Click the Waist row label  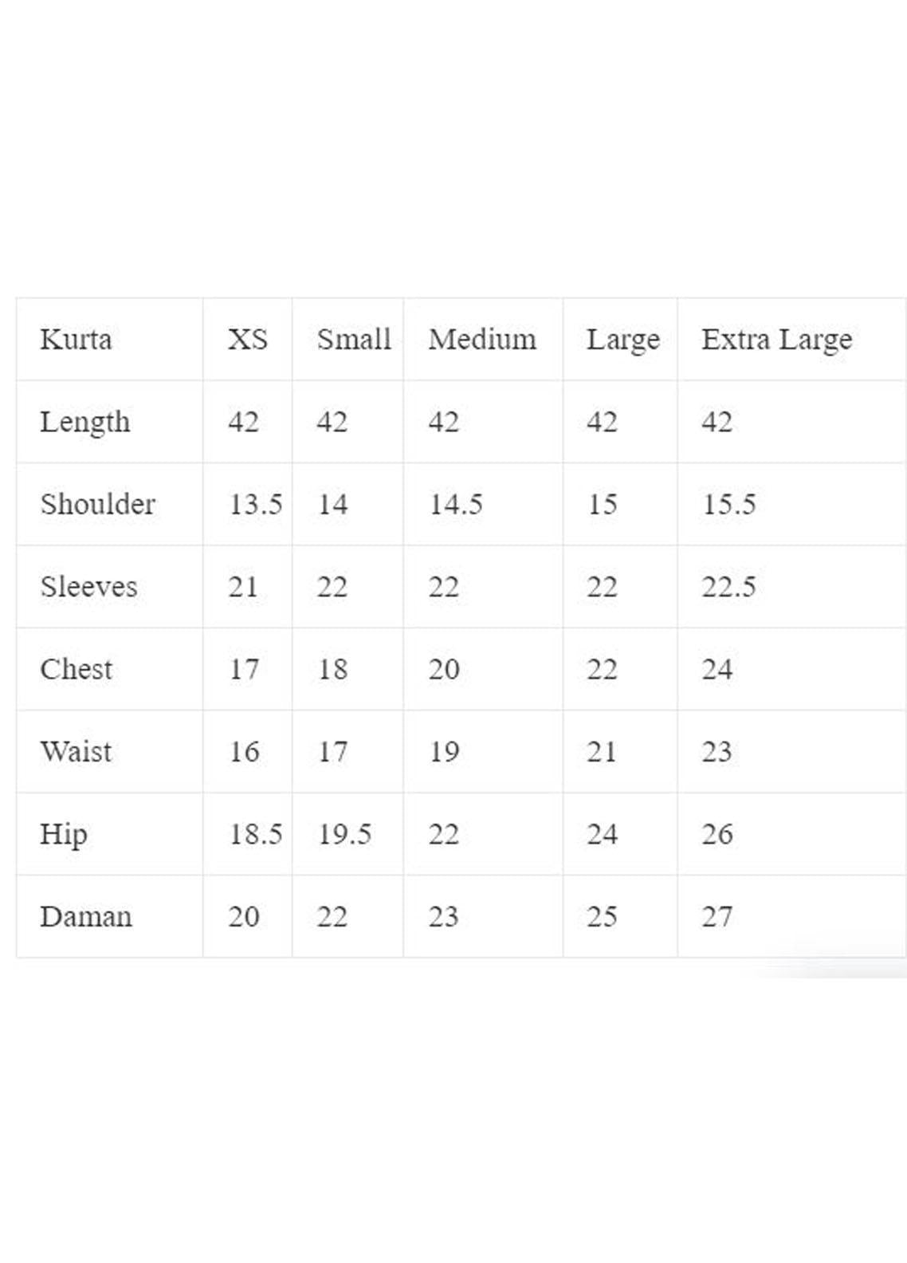point(77,751)
